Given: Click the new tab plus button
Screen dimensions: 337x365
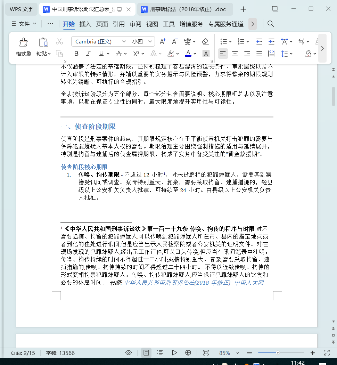Looking at the screenshot, I should (x=243, y=9).
